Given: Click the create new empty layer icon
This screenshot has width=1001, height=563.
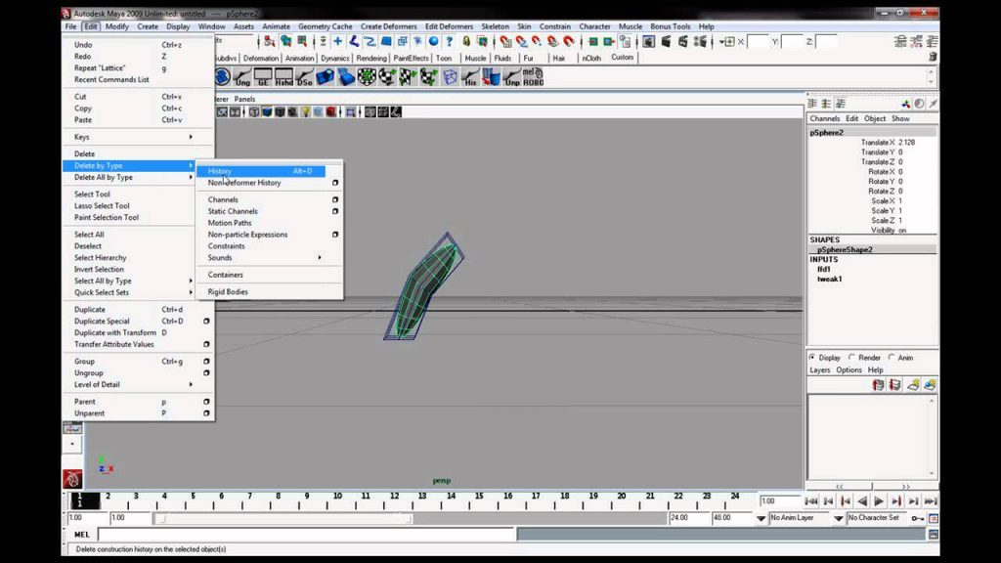Looking at the screenshot, I should (x=913, y=385).
